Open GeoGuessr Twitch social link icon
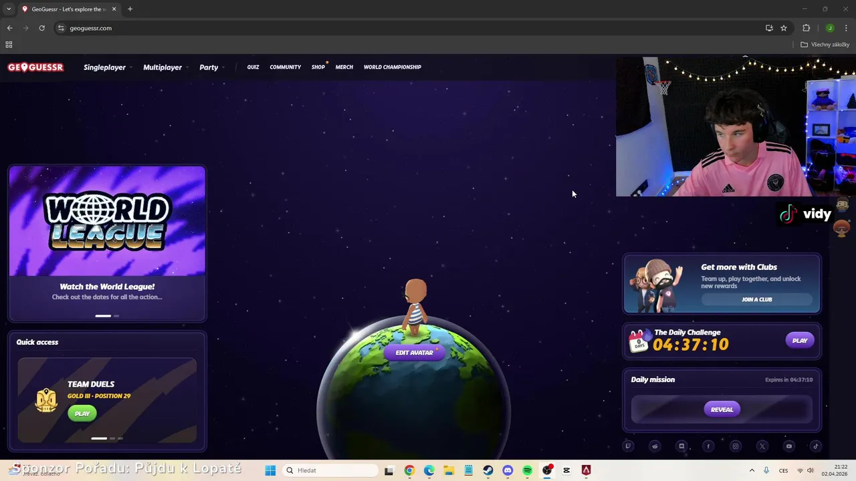856x481 pixels. pyautogui.click(x=628, y=446)
